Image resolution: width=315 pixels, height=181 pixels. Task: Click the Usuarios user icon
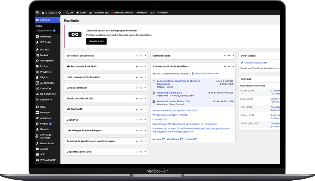(37, 129)
